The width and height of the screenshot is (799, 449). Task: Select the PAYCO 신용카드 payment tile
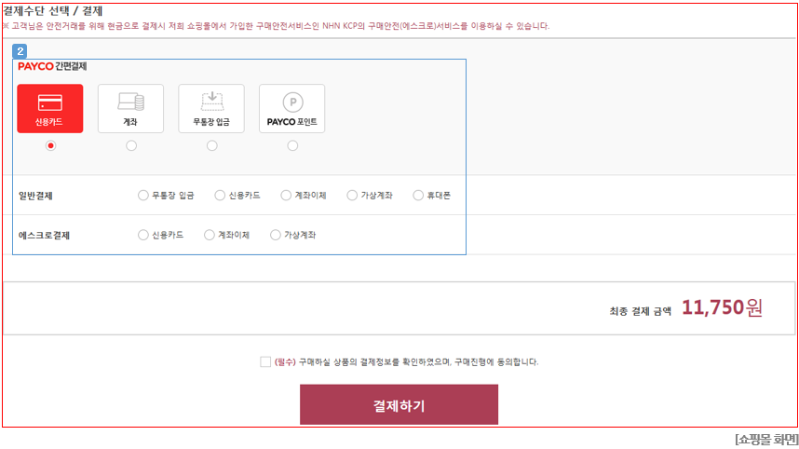coord(50,109)
